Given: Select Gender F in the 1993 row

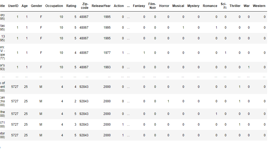Looking at the screenshot, I should coord(41,67).
